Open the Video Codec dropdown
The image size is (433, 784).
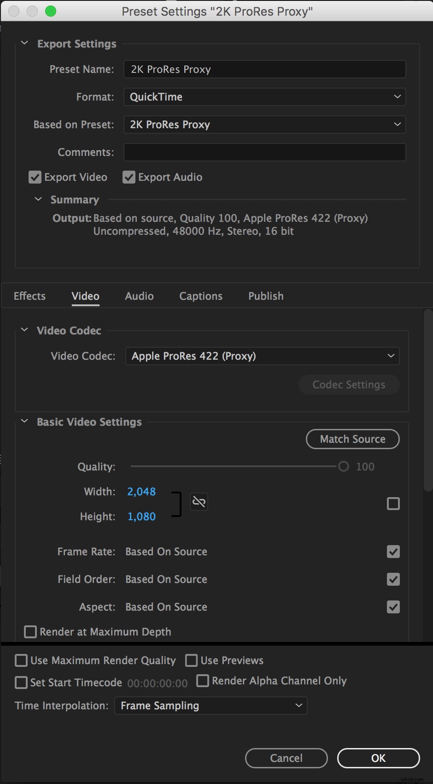pyautogui.click(x=262, y=356)
